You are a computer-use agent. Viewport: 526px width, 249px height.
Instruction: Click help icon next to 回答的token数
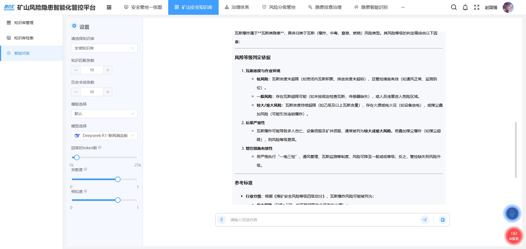(x=100, y=148)
